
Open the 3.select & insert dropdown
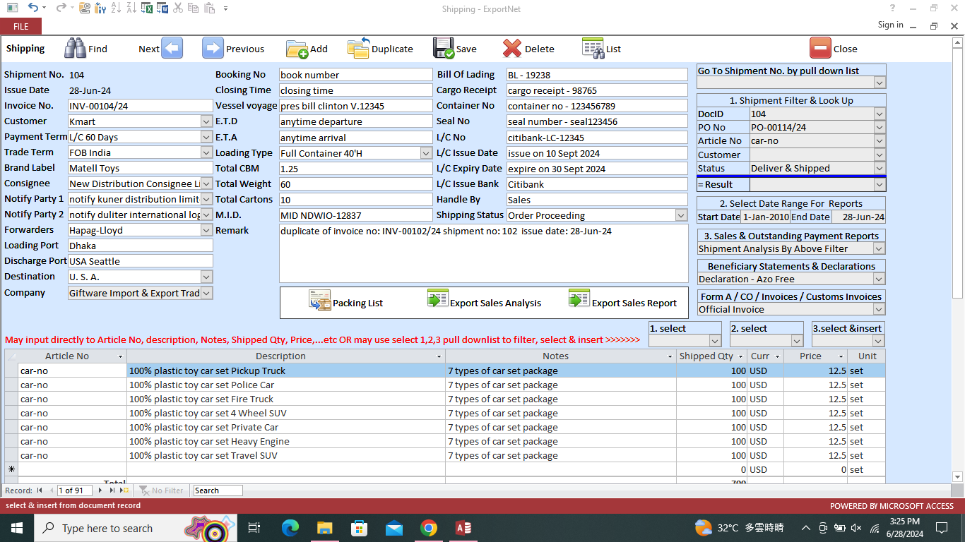point(879,341)
